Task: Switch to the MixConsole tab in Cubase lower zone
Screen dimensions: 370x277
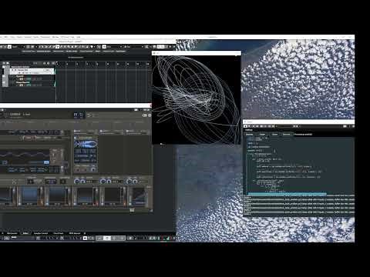Action: 12,233
